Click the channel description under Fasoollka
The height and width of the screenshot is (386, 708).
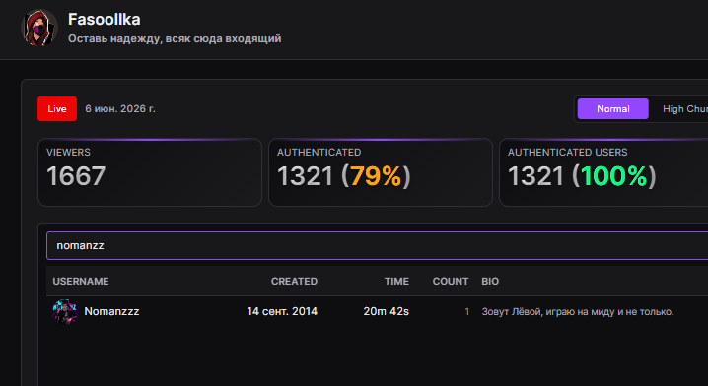[175, 38]
